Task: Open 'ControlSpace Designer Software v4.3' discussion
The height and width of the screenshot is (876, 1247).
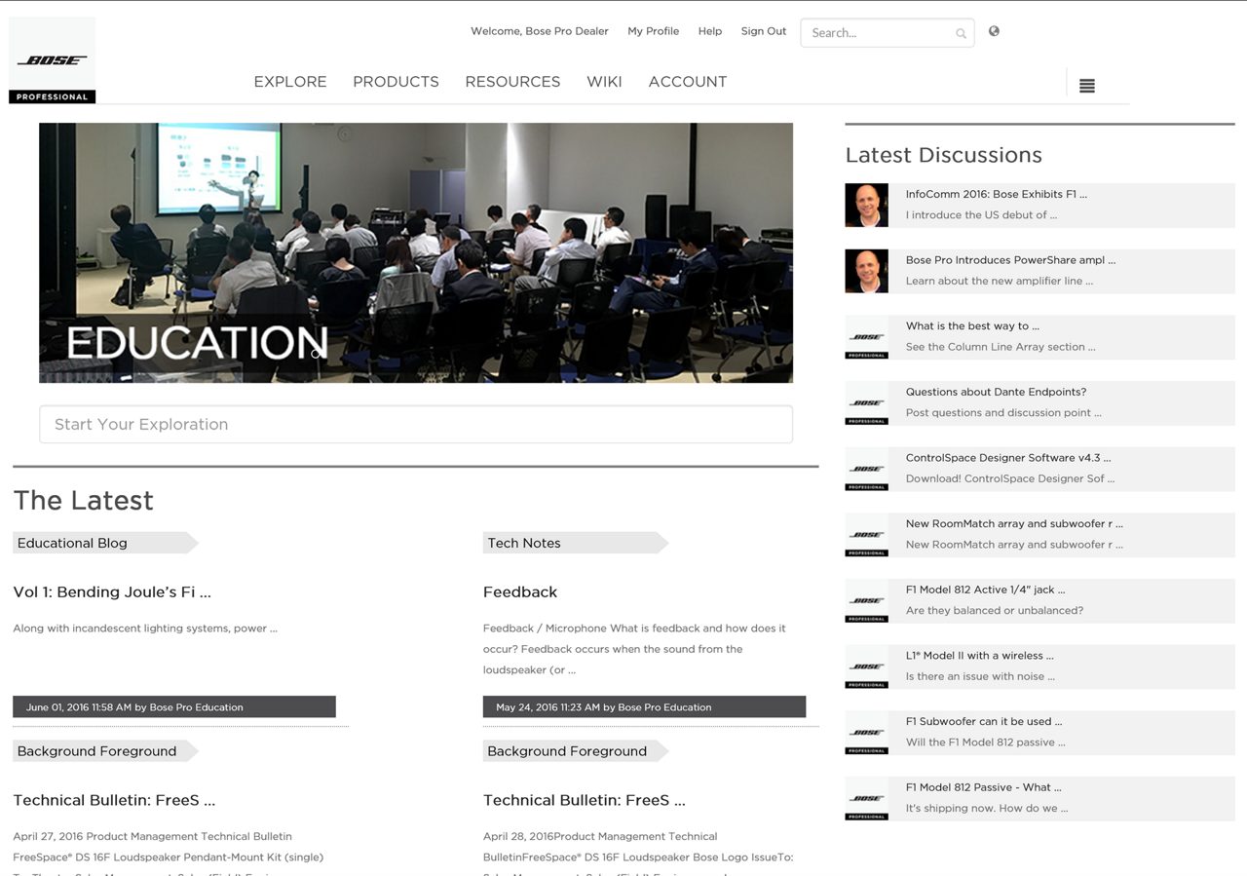Action: 1008,458
